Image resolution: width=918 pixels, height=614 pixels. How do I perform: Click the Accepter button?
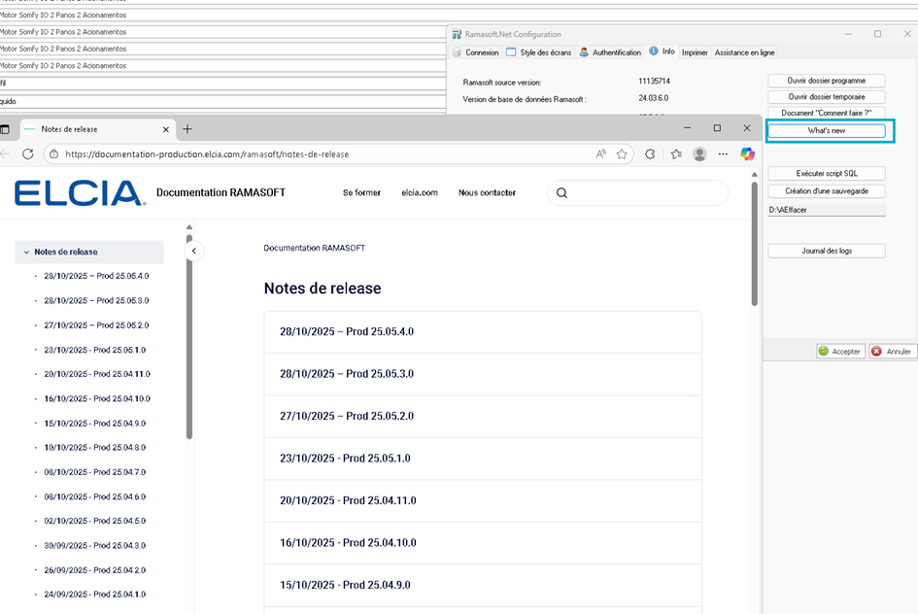(x=839, y=351)
